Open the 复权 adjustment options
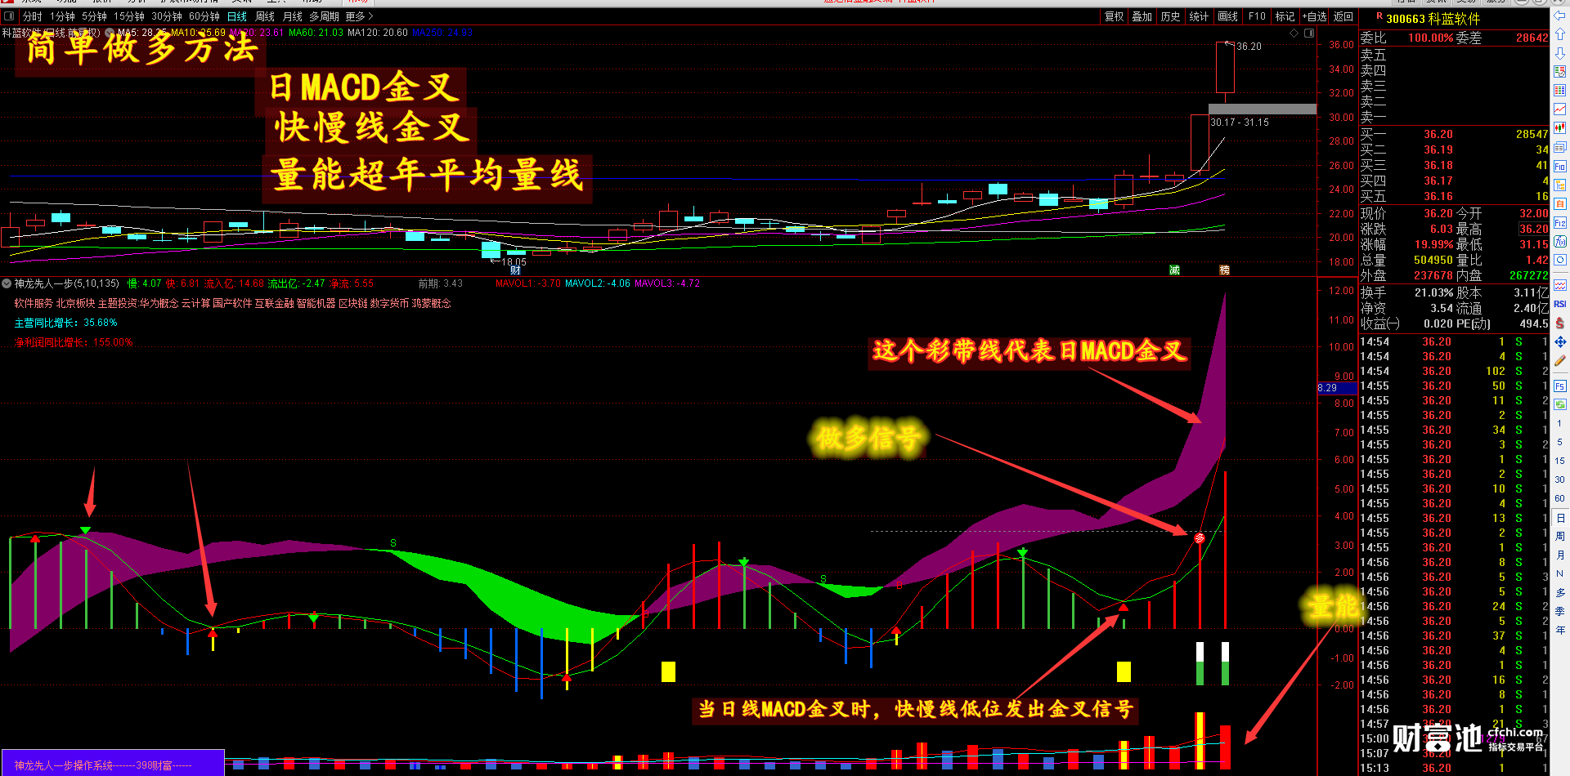The image size is (1570, 776). point(1115,16)
